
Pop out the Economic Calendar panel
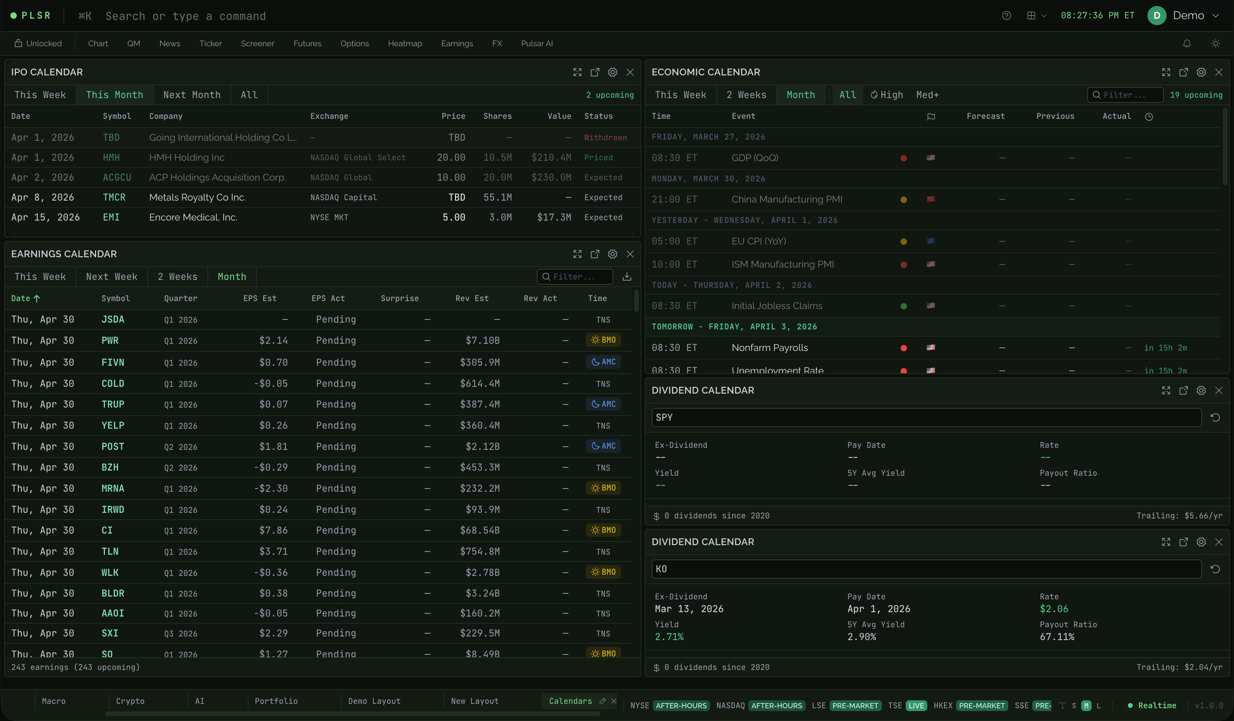1184,72
